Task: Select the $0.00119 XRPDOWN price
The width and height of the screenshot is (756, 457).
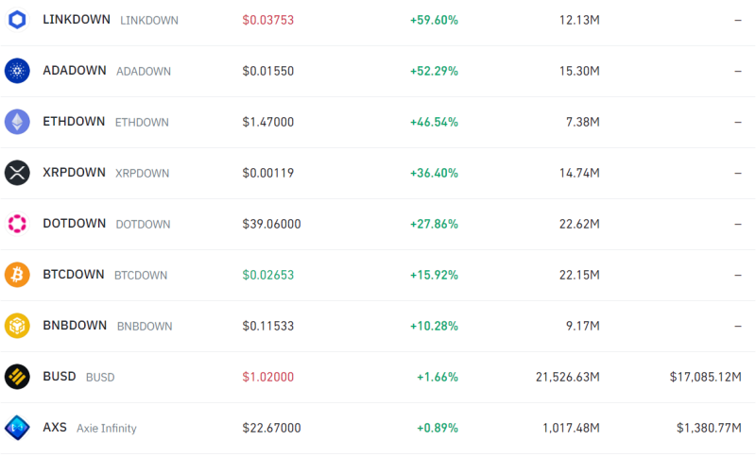Action: point(268,174)
